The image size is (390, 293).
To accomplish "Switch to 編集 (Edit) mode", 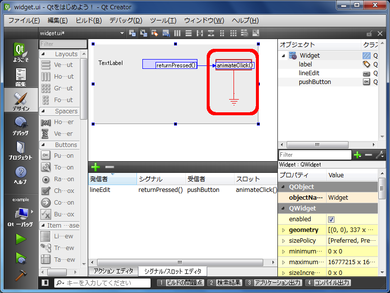I will [20, 77].
